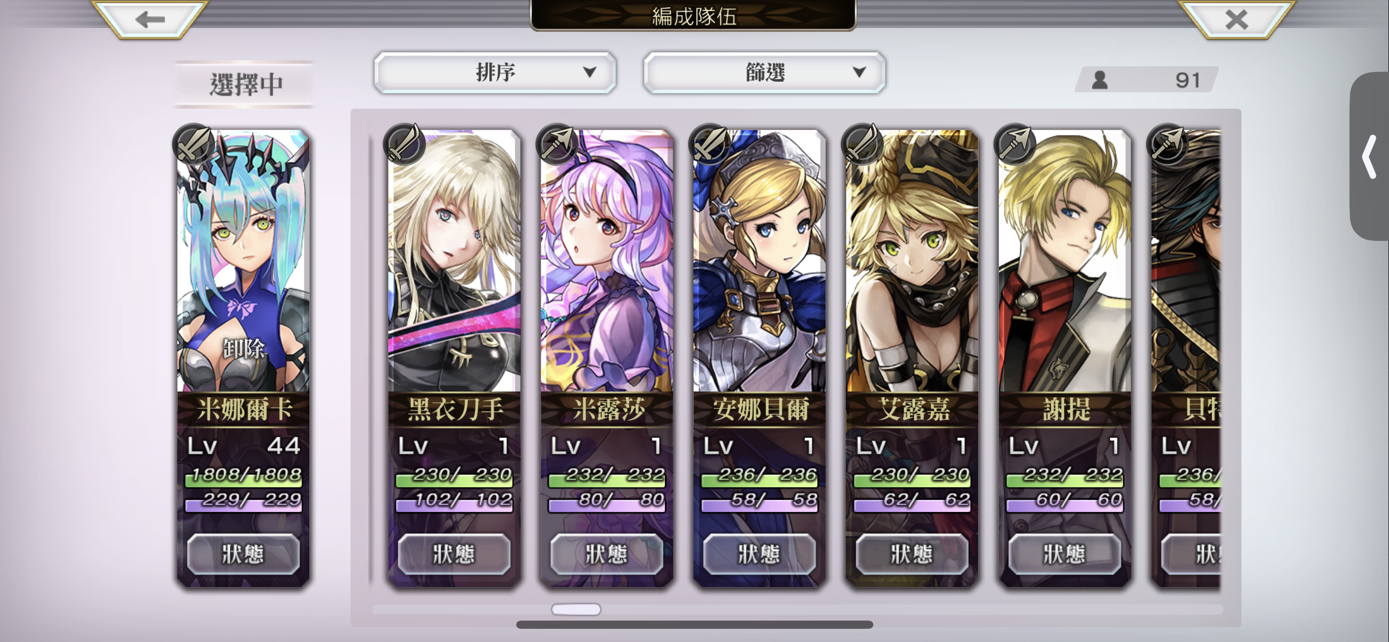
Task: Click the unit count person icon
Action: tap(1099, 80)
